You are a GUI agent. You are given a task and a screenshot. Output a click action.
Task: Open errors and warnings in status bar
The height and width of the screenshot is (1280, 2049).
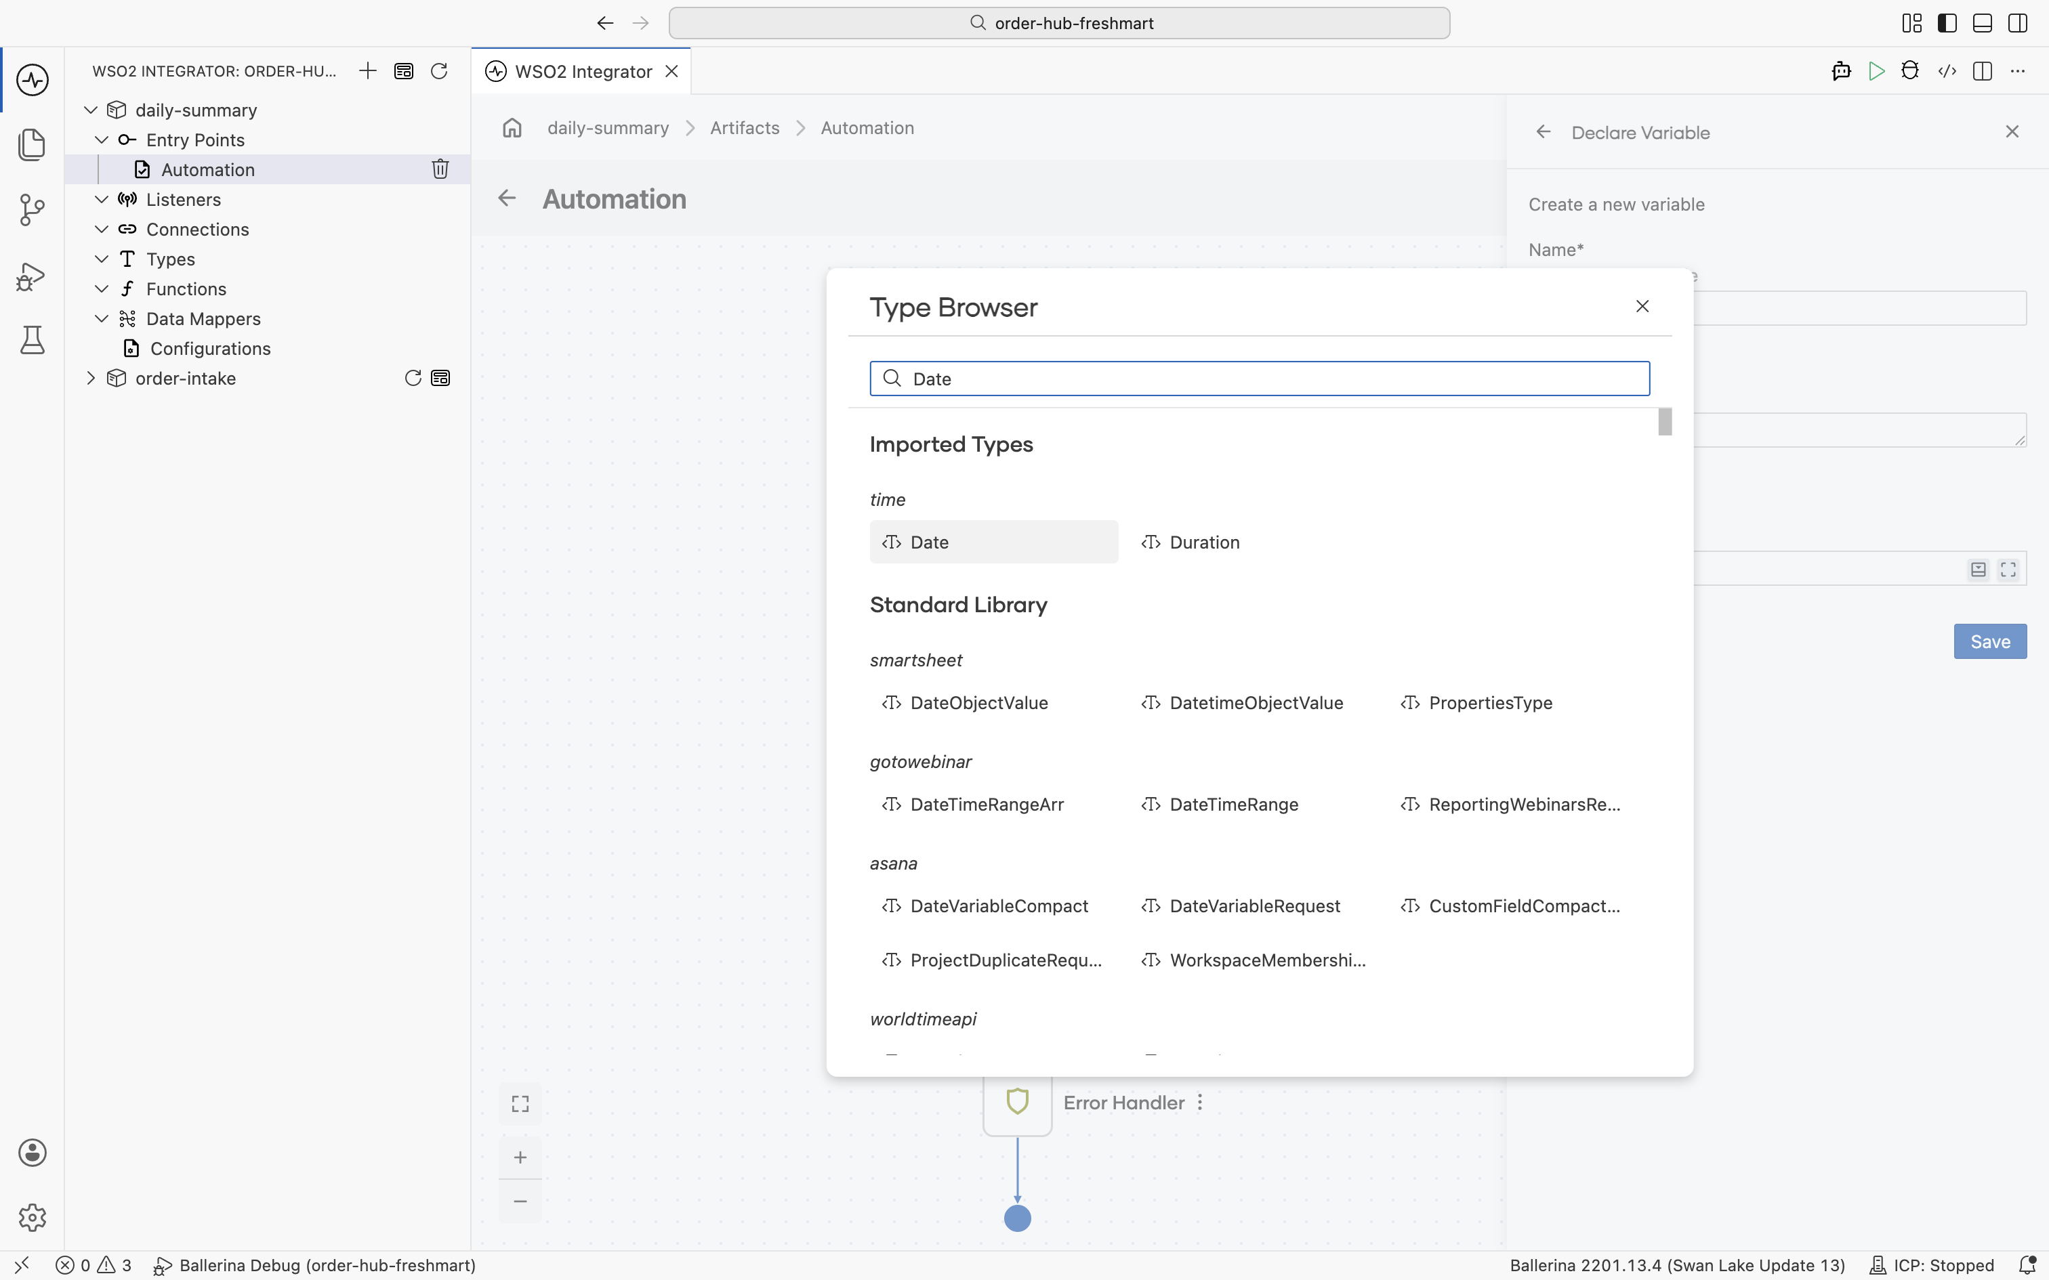click(x=93, y=1265)
